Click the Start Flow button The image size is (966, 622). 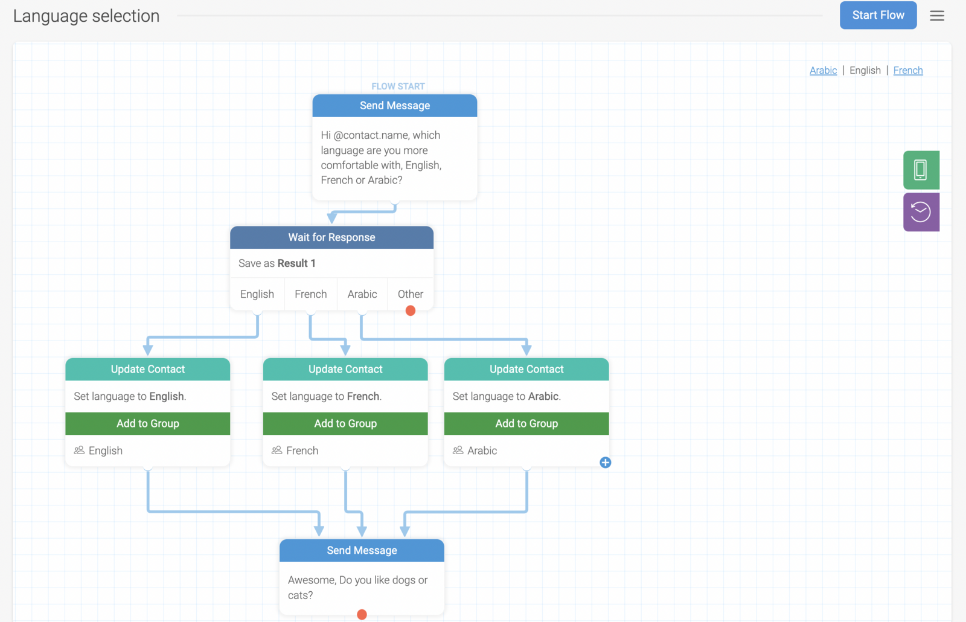click(878, 15)
